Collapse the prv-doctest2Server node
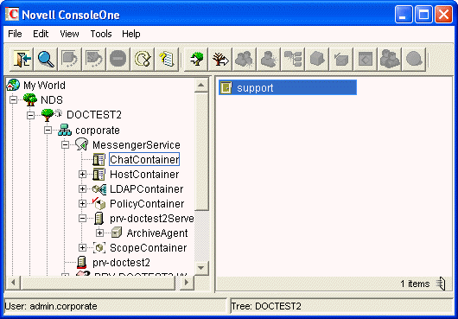The height and width of the screenshot is (319, 458). (x=82, y=218)
